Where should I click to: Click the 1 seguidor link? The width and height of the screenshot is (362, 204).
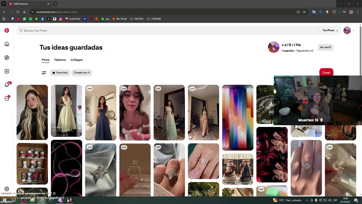tap(288, 51)
